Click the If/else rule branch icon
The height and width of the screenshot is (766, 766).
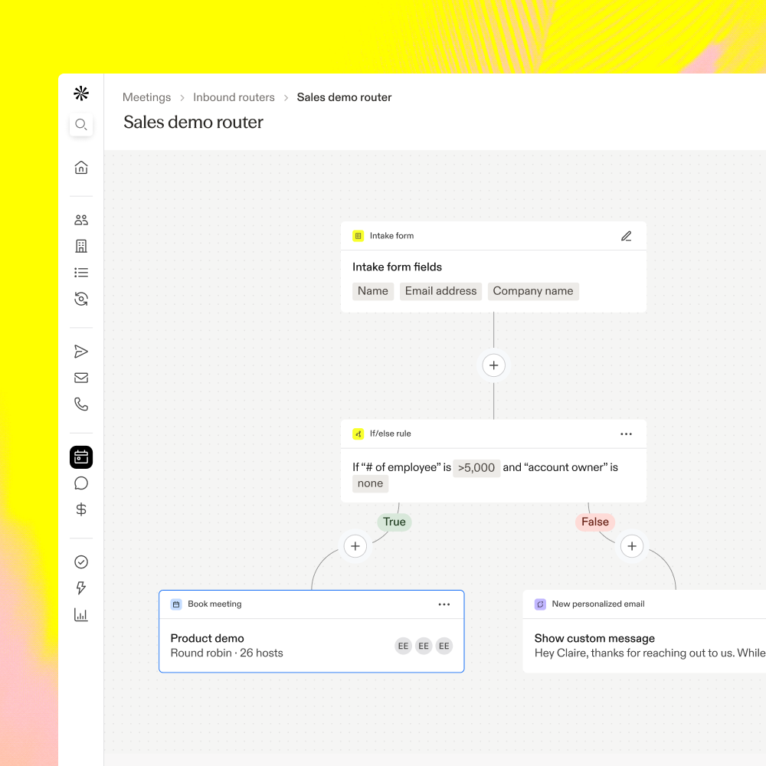358,434
